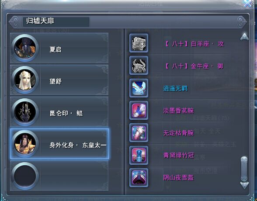This screenshot has width=257, height=201.
Task: Select the 昆仑印·鲲 boss entry
Action: tap(59, 112)
